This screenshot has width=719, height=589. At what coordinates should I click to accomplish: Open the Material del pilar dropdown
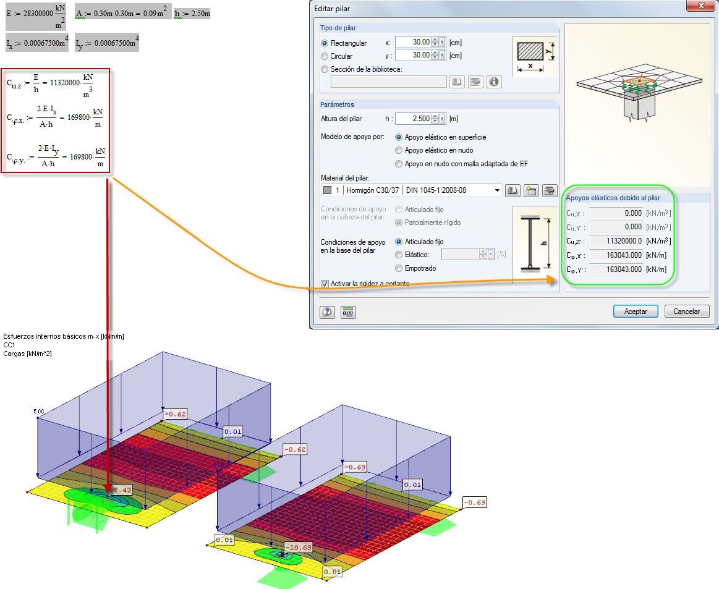497,190
